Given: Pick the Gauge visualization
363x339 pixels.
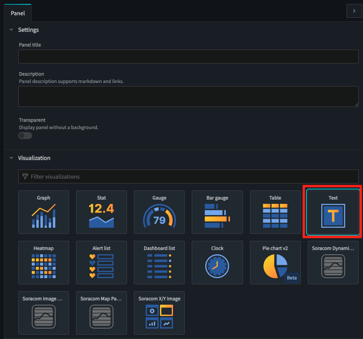Looking at the screenshot, I should [159, 212].
